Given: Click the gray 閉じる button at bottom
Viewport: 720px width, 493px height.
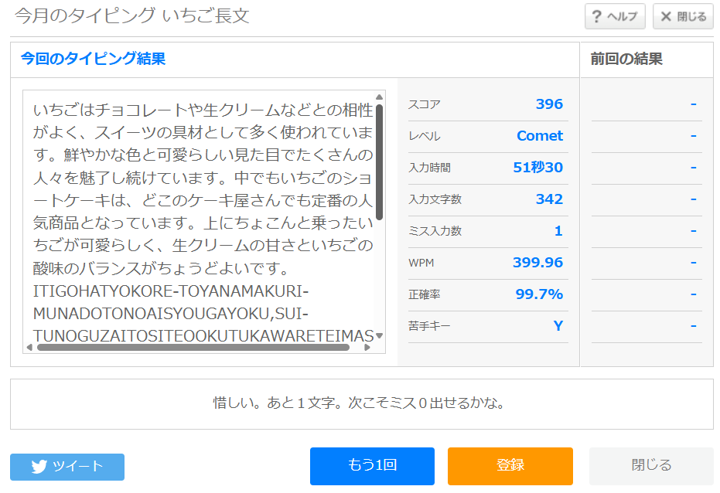Looking at the screenshot, I should [651, 466].
